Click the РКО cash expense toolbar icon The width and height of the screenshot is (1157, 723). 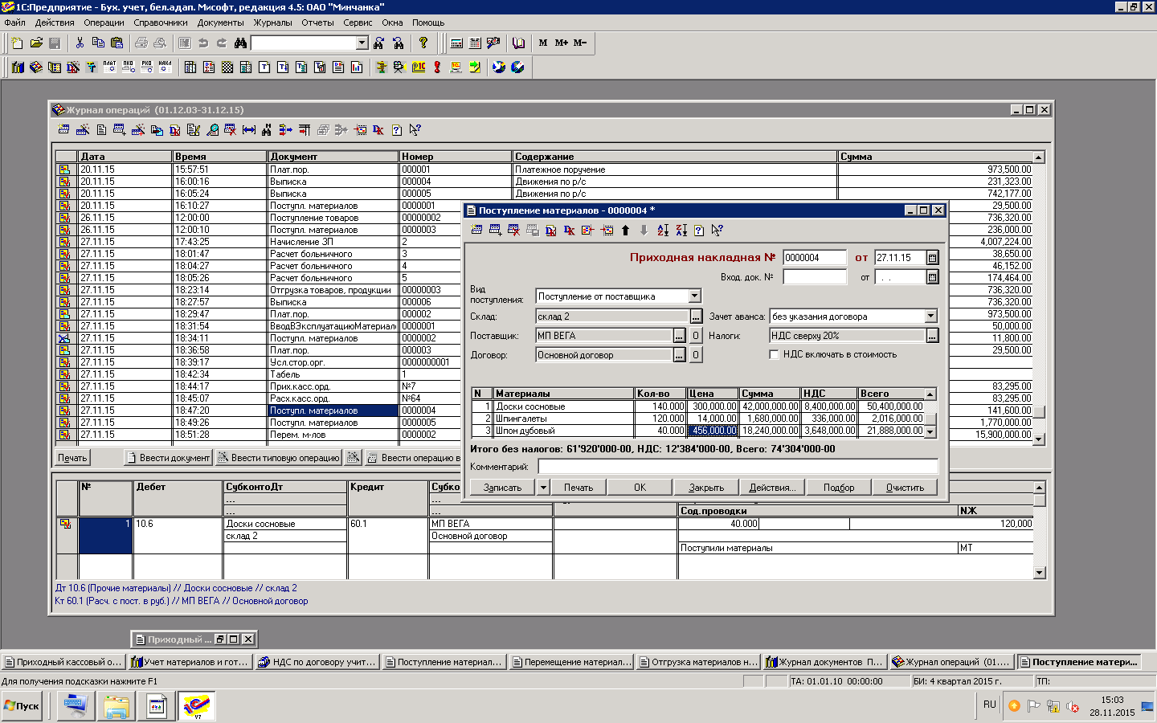point(146,67)
